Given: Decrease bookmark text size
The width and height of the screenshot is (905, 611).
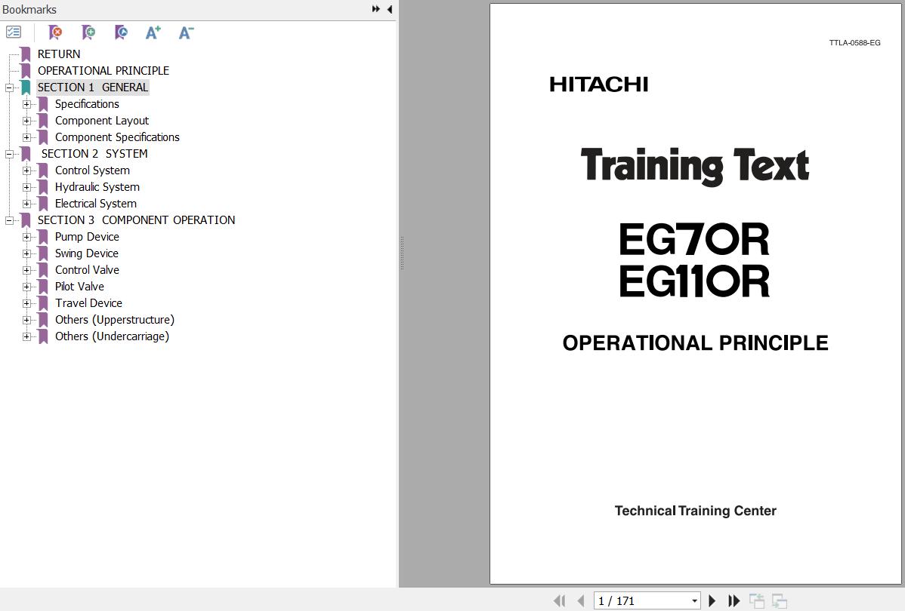Looking at the screenshot, I should click(186, 32).
